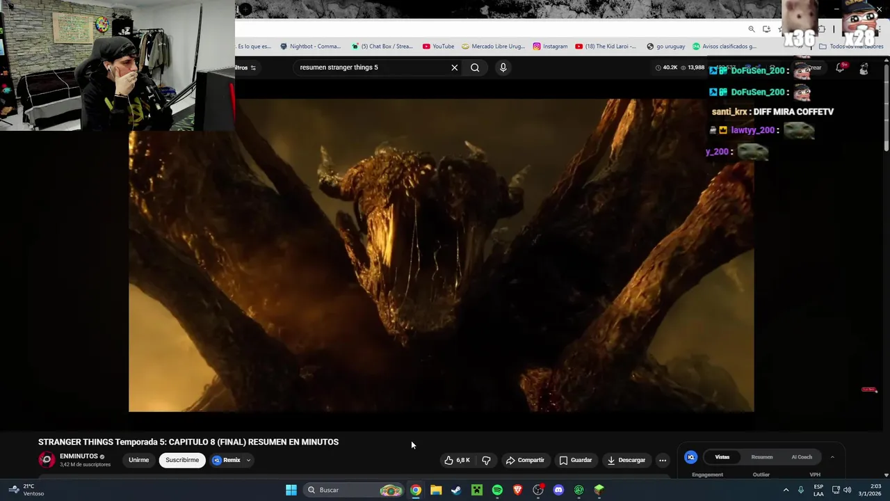Screen dimensions: 890x501
Task: Click the ENMINUTOS channel name
Action: coord(79,456)
